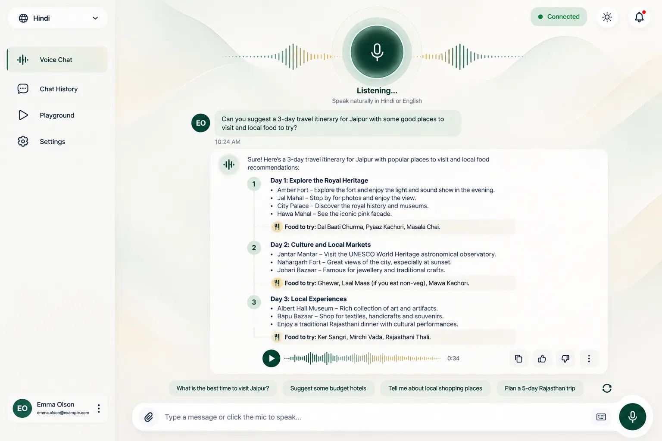Image resolution: width=662 pixels, height=441 pixels.
Task: Click the '10:24 AM' timestamp
Action: click(228, 142)
